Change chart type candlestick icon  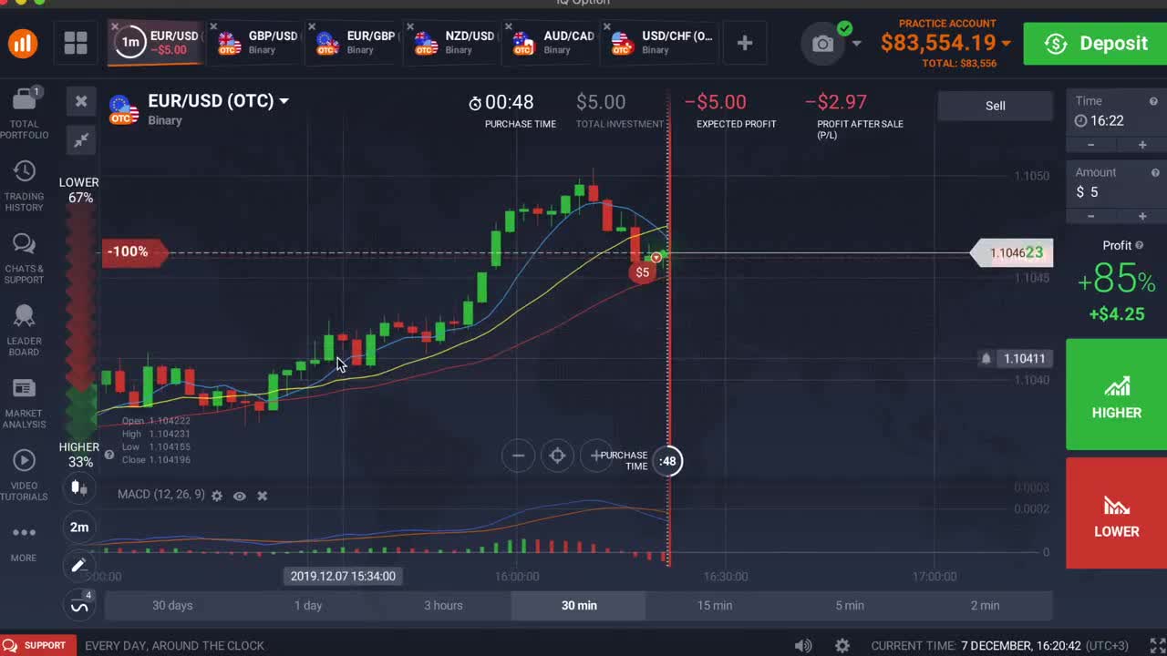point(79,487)
